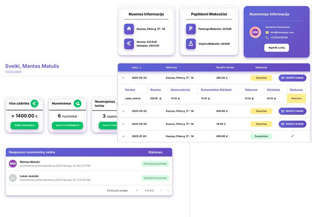The height and width of the screenshot is (217, 314).
Task: Click Pakvietimas priimtas badge for Lukas Jautulis
Action: click(155, 178)
